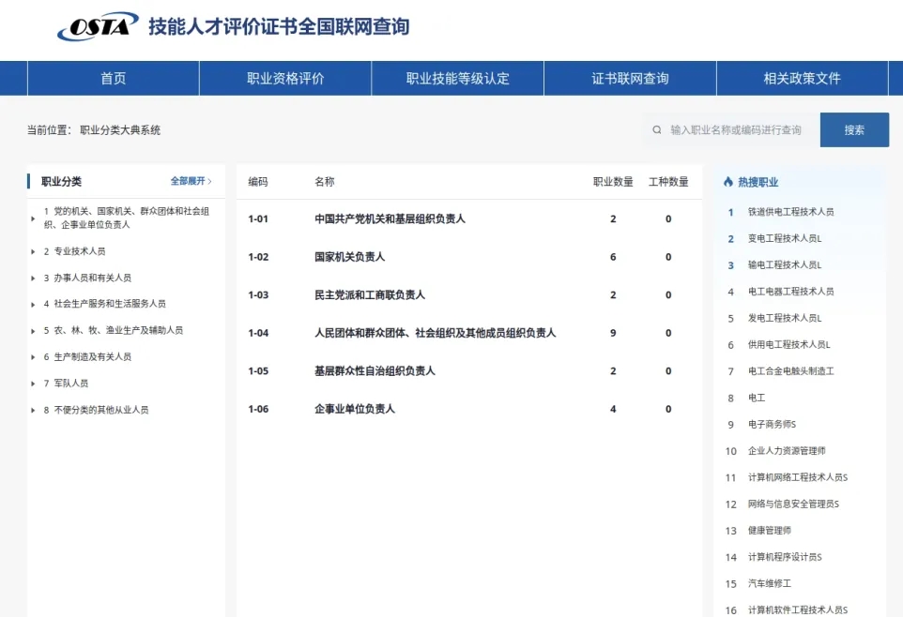Click the search magnifier icon

(657, 130)
